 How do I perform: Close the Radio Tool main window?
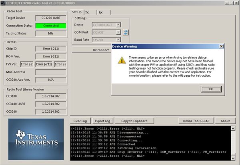236,3
